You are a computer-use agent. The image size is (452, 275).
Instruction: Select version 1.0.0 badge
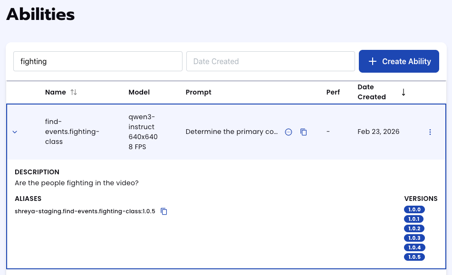(x=414, y=209)
